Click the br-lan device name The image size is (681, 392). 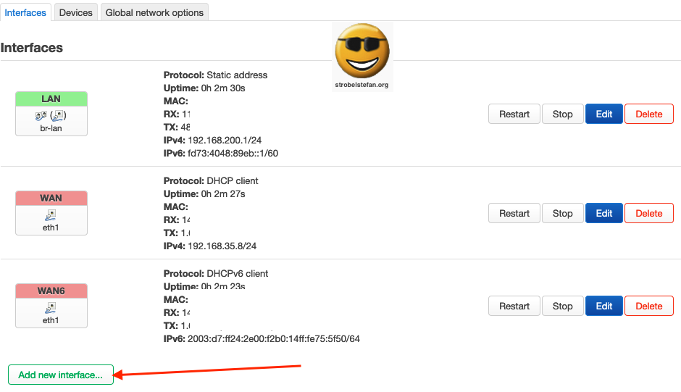coord(51,128)
